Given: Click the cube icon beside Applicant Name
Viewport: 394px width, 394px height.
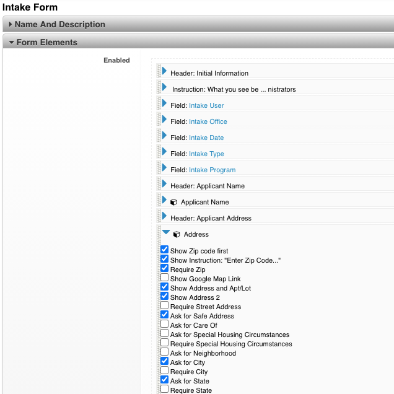Looking at the screenshot, I should pyautogui.click(x=174, y=202).
